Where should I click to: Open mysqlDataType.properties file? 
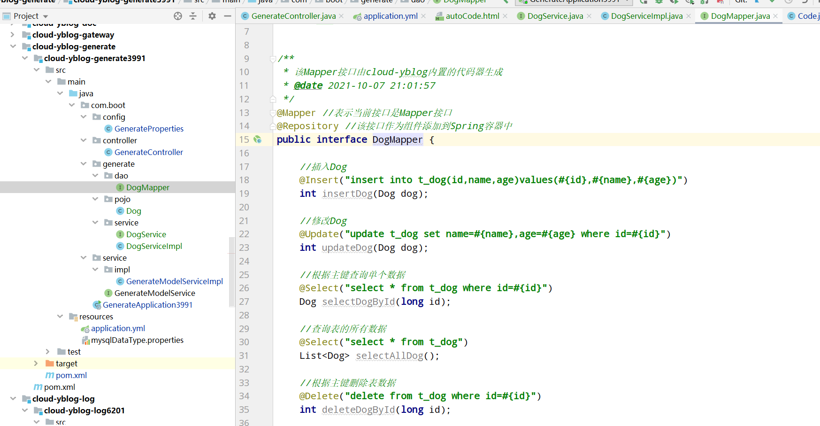[137, 340]
